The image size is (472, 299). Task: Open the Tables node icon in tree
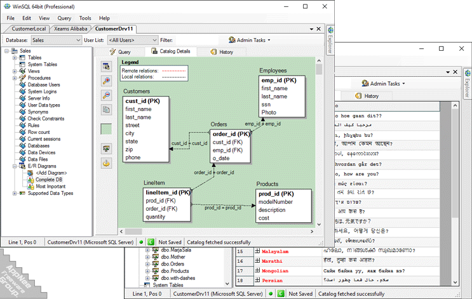22,58
